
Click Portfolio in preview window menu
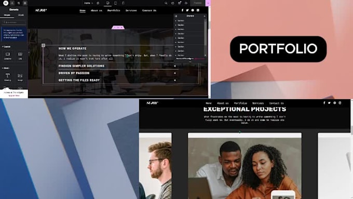[240, 103]
